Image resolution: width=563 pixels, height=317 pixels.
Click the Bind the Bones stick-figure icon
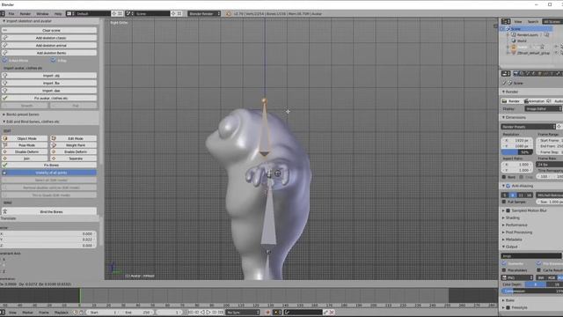pyautogui.click(x=5, y=211)
